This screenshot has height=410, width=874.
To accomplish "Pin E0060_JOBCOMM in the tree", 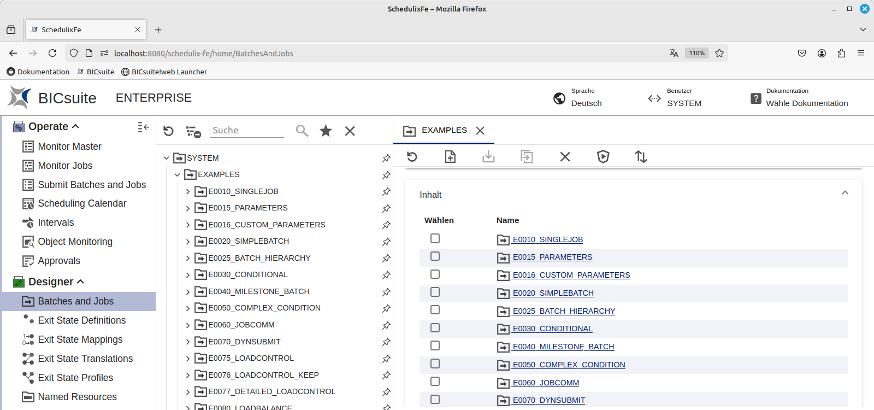I will click(x=386, y=325).
